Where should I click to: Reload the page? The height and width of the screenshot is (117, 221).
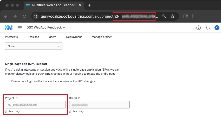click(24, 16)
